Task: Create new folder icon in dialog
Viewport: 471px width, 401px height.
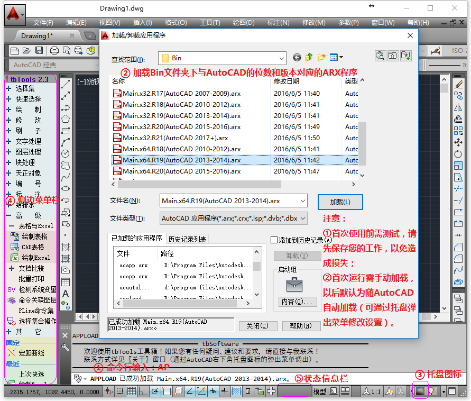Action: [321, 57]
